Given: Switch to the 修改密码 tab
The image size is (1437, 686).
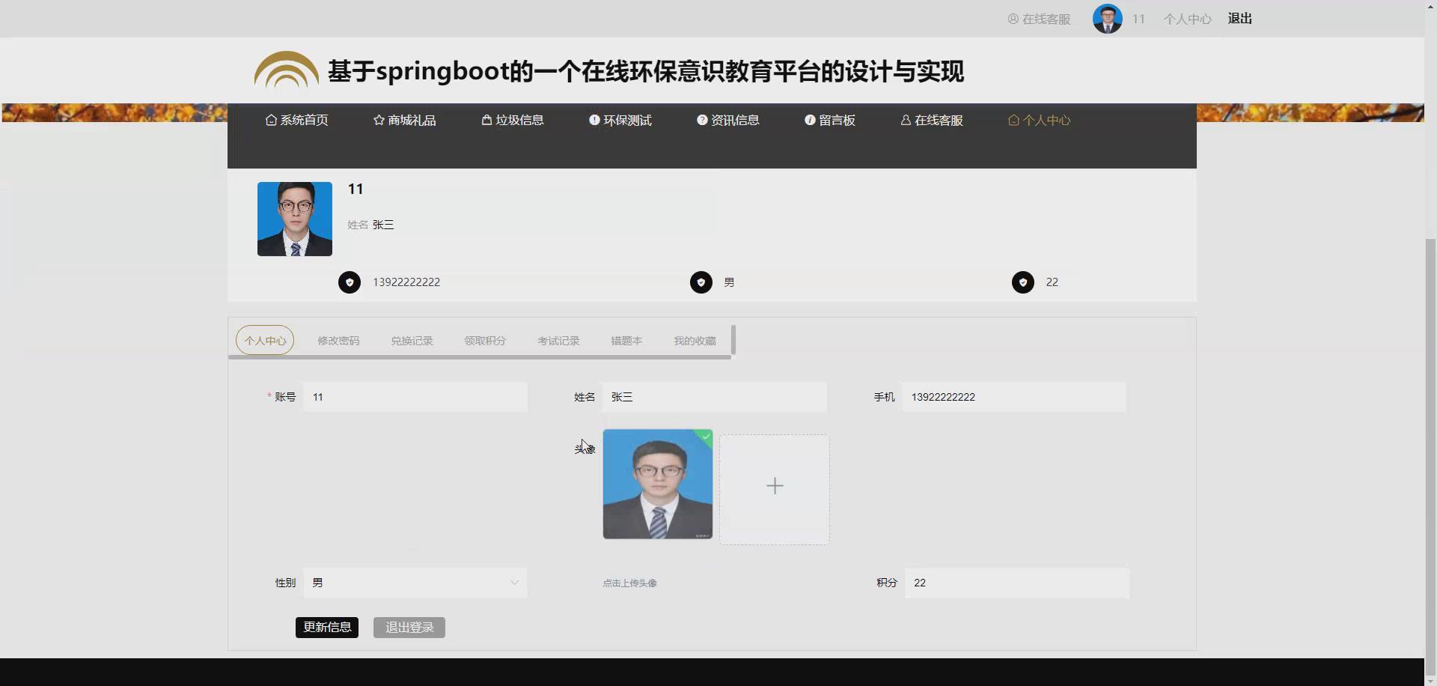Looking at the screenshot, I should pyautogui.click(x=338, y=341).
